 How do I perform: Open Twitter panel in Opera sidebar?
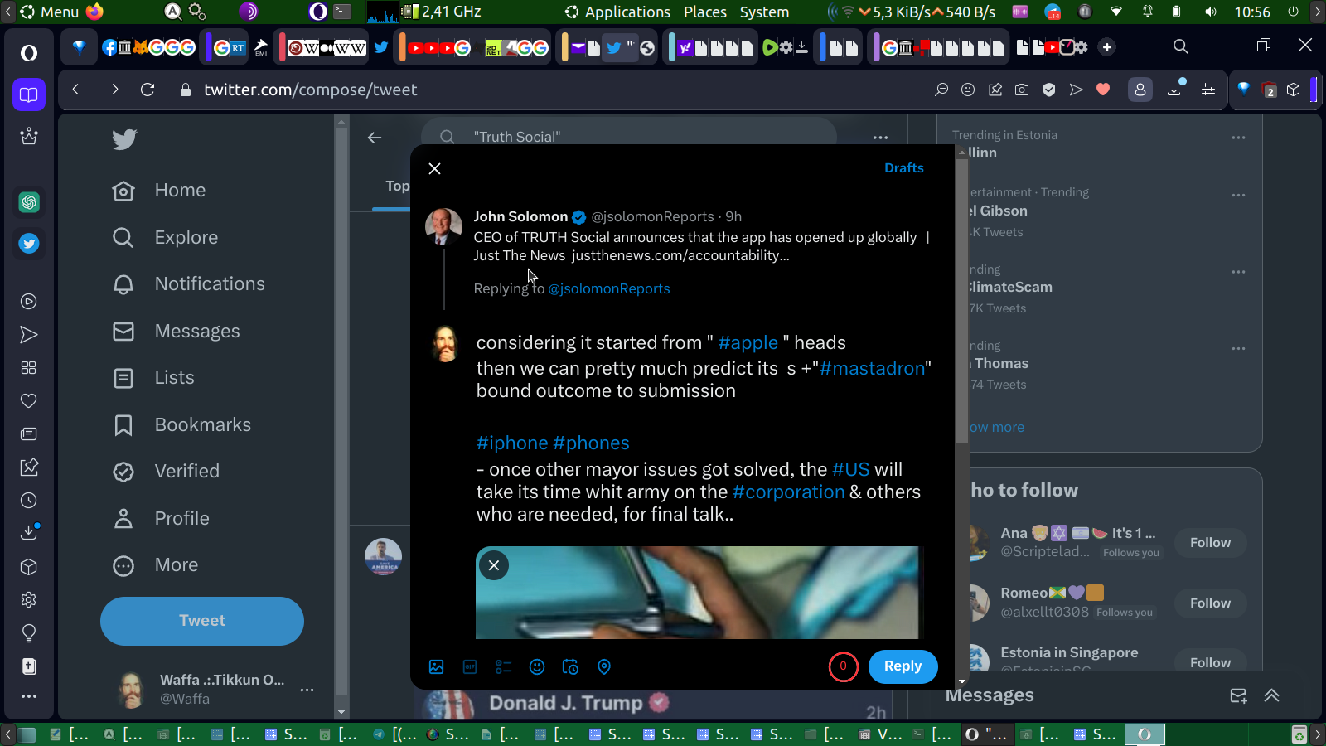click(29, 244)
